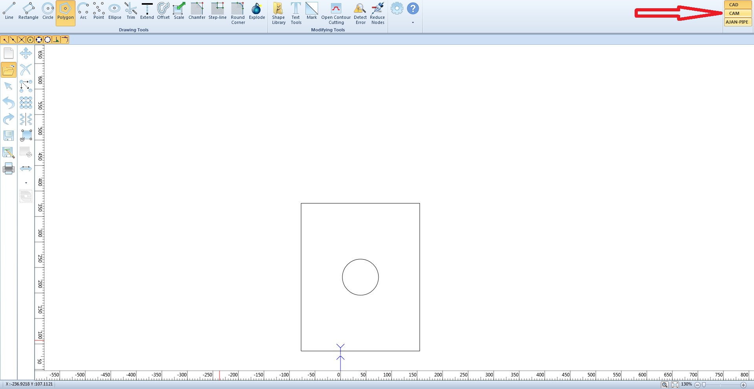Click the circle shape on canvas

coord(342,277)
